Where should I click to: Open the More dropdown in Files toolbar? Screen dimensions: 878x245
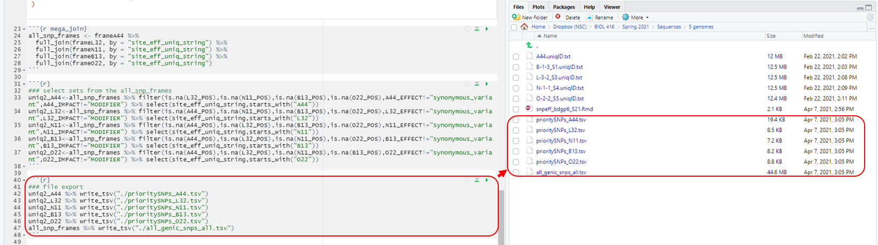point(639,18)
